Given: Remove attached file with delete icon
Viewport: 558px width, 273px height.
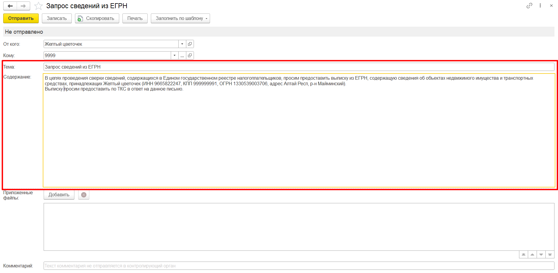Looking at the screenshot, I should click(x=84, y=194).
